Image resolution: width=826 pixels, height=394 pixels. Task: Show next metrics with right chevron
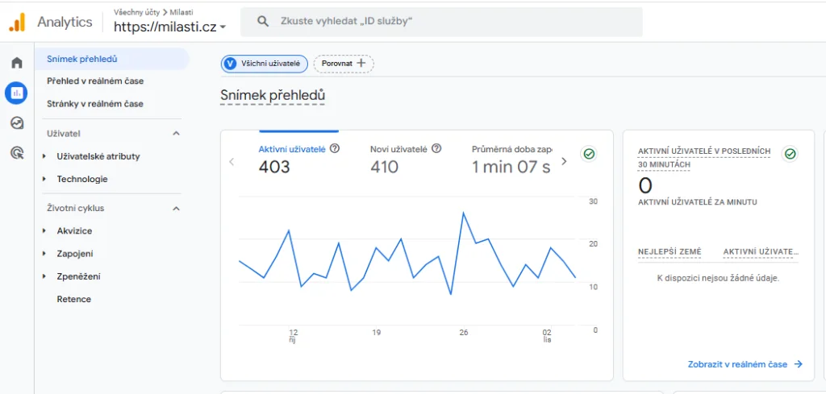coord(564,161)
